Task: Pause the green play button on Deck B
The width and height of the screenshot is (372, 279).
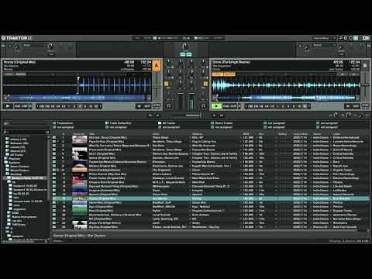Action: (216, 106)
